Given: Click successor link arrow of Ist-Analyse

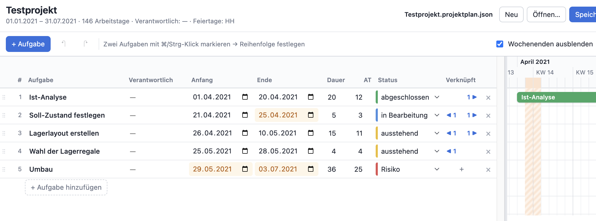Looking at the screenshot, I should tap(472, 97).
